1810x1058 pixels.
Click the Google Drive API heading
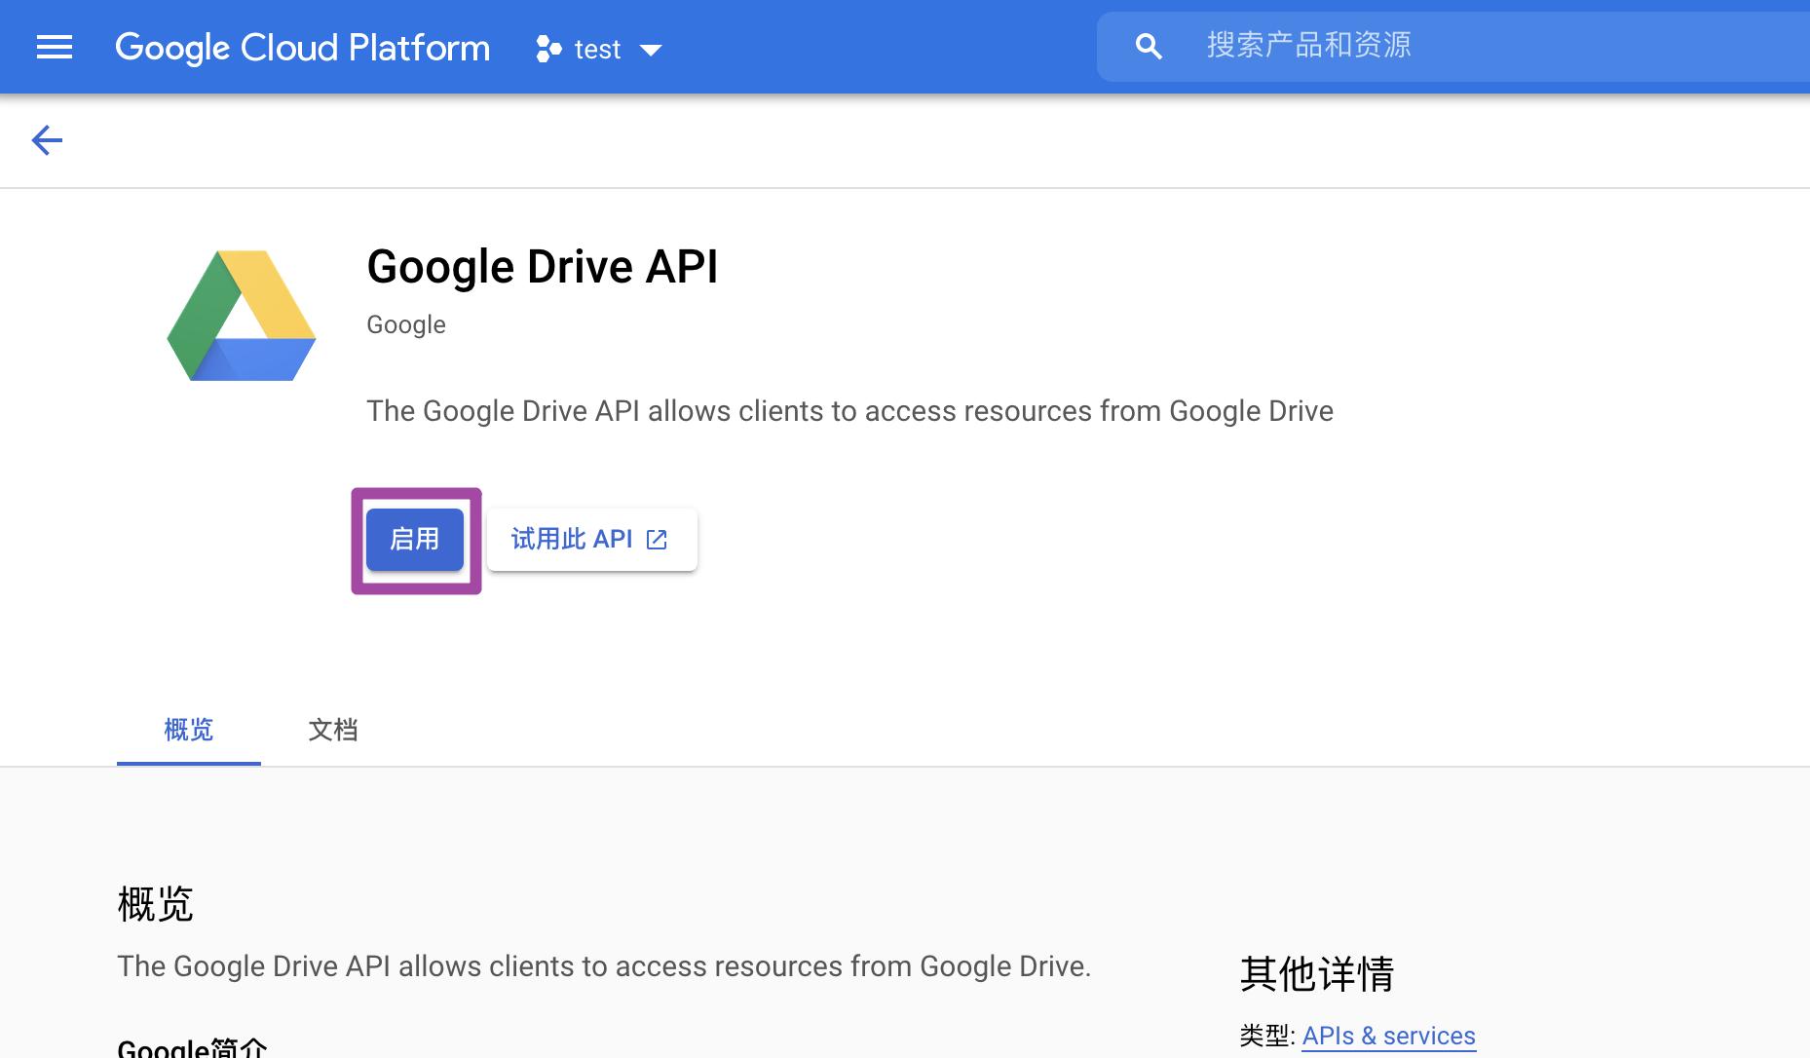pos(542,265)
